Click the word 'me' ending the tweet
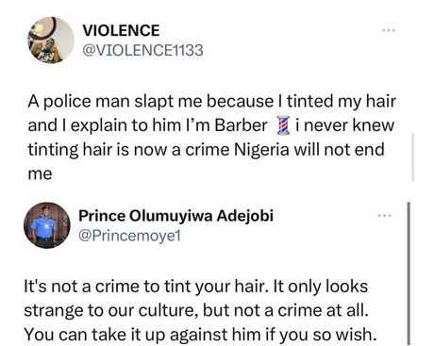 point(40,173)
